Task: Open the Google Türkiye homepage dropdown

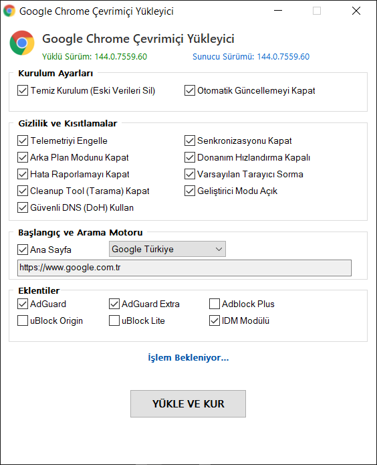Action: (x=168, y=249)
